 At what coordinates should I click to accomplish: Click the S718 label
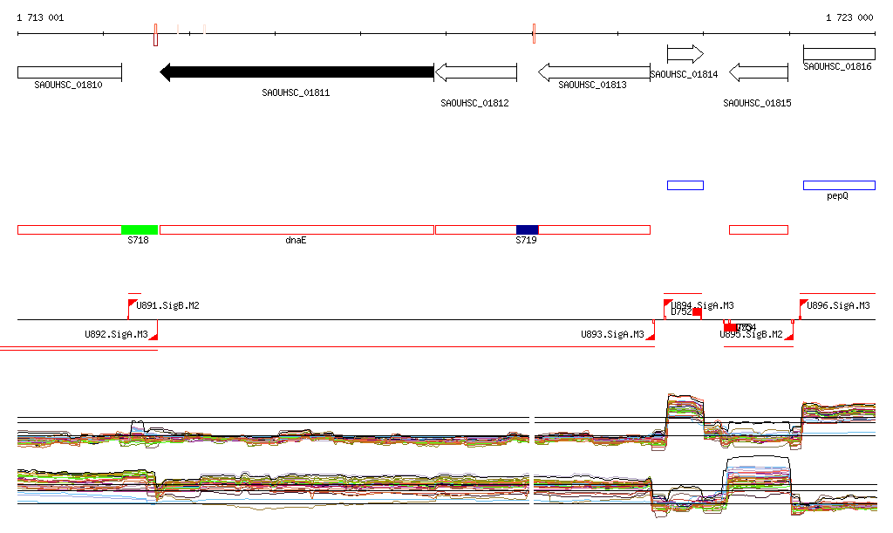pyautogui.click(x=138, y=240)
